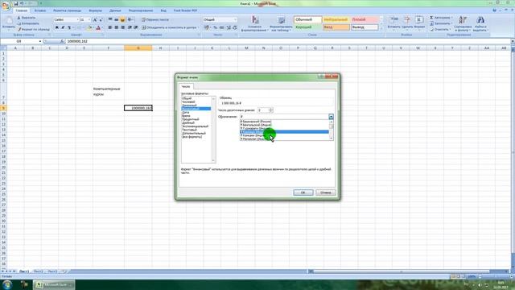Click Merge and Center (Объединить и поместить в центре)

pyautogui.click(x=170, y=27)
